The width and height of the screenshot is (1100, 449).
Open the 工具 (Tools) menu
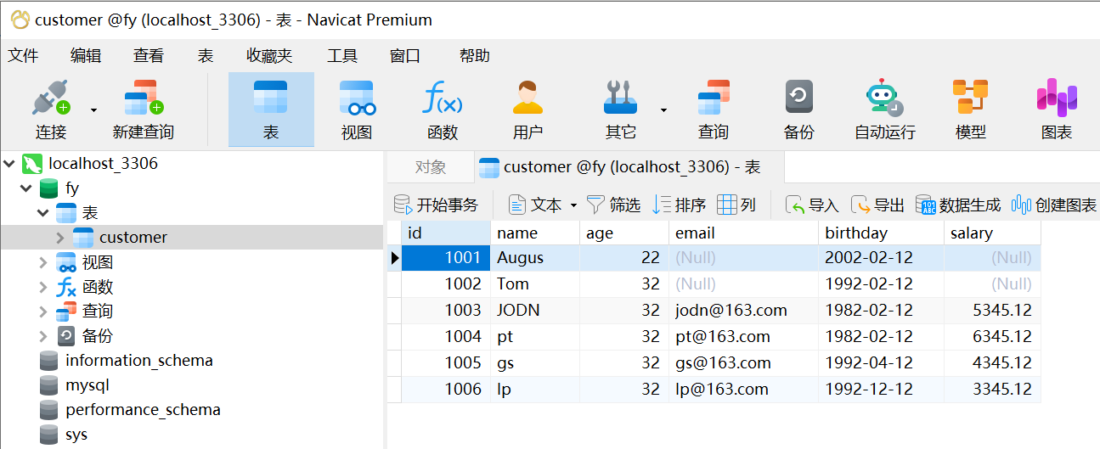(342, 56)
